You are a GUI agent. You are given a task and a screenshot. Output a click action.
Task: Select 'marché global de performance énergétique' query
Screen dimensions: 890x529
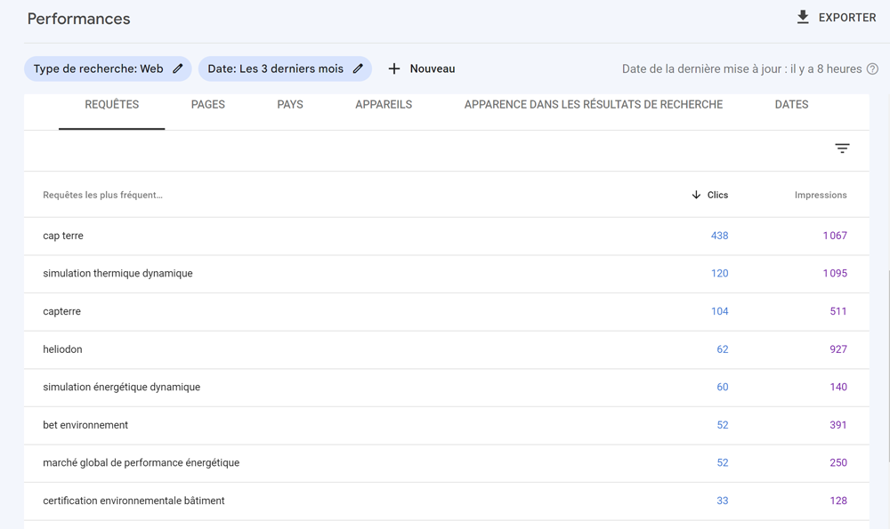point(141,462)
